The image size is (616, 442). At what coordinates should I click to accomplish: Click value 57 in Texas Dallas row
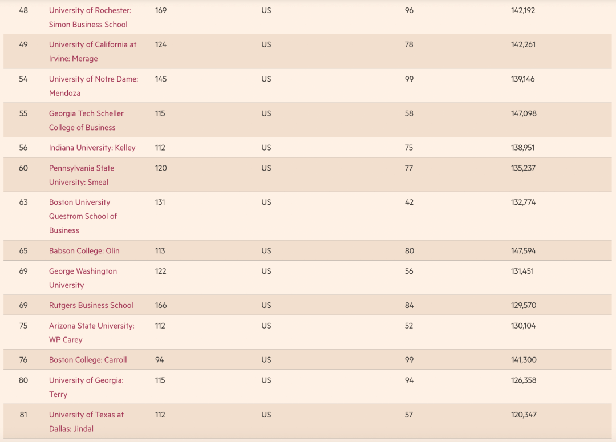pyautogui.click(x=409, y=415)
